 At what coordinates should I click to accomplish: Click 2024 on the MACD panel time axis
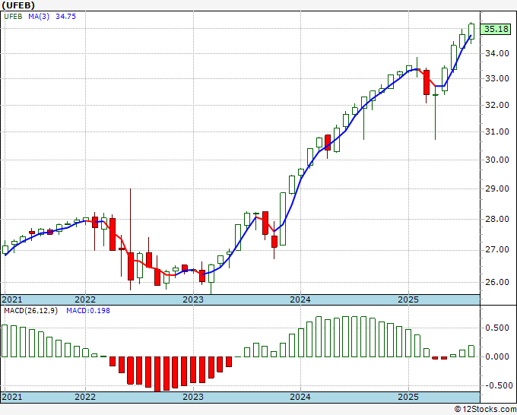click(300, 397)
